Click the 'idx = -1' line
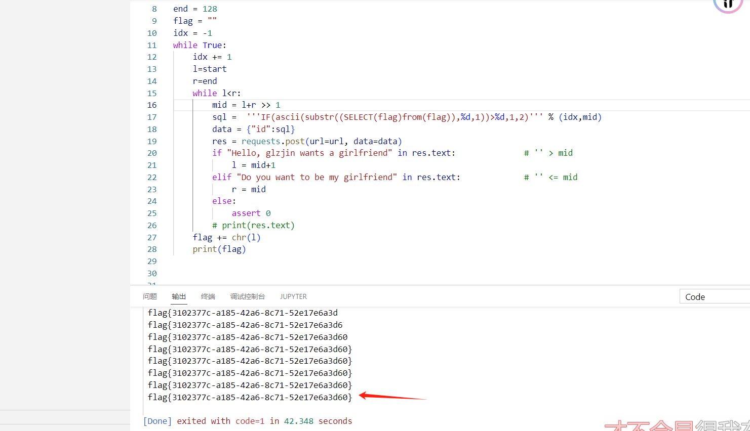This screenshot has height=431, width=750. (x=192, y=33)
